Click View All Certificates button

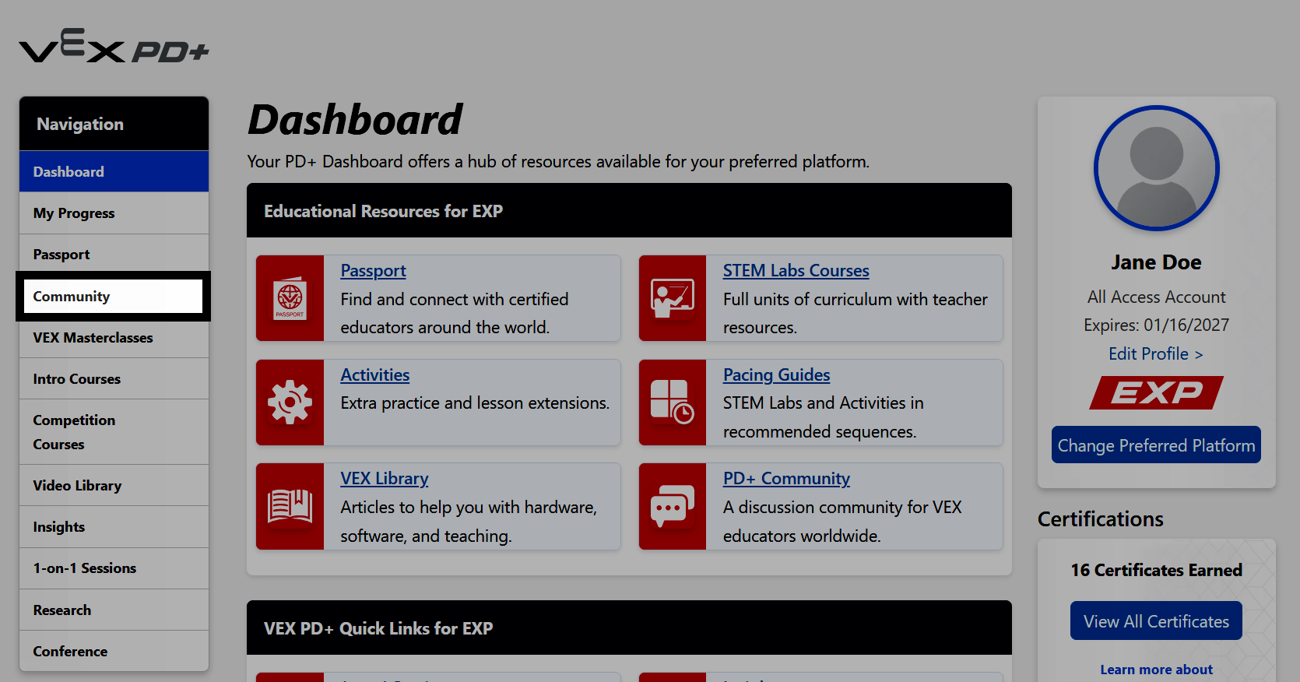tap(1156, 621)
